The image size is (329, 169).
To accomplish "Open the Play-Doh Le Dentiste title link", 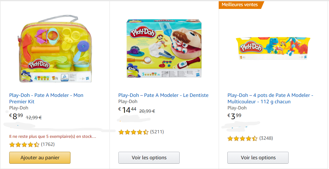I will tap(163, 95).
